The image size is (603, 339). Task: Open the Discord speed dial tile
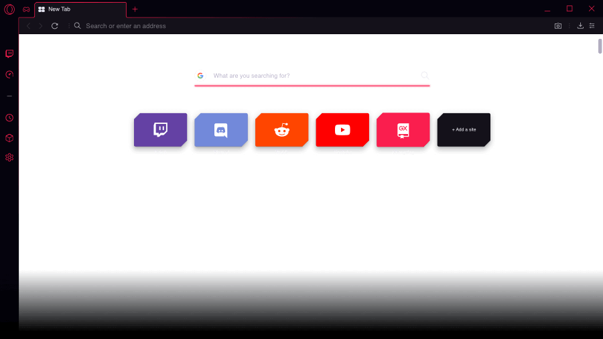click(221, 130)
